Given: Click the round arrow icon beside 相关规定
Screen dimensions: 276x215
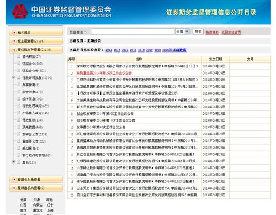Looking at the screenshot, I should point(14,33).
